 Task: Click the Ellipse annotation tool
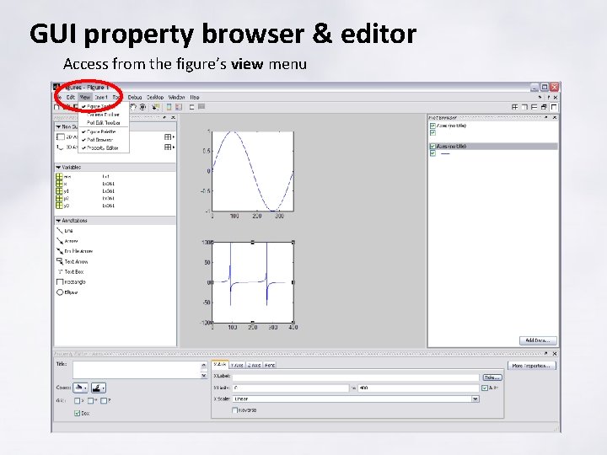67,292
